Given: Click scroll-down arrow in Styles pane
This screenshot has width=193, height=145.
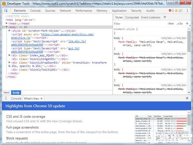Looking at the screenshot, I should click(x=189, y=92).
